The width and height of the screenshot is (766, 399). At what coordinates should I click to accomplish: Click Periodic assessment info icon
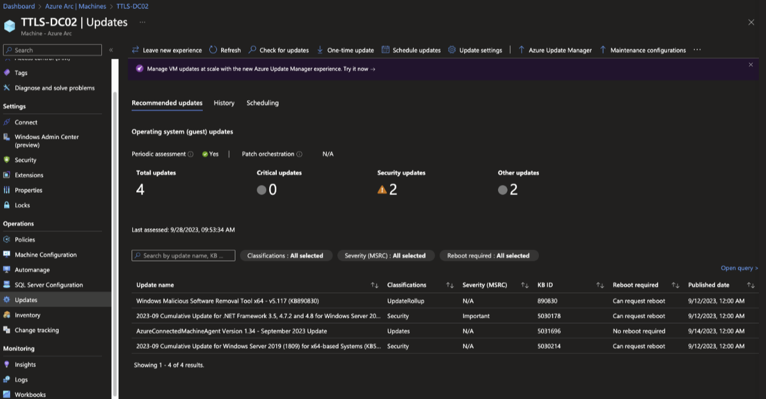click(190, 154)
